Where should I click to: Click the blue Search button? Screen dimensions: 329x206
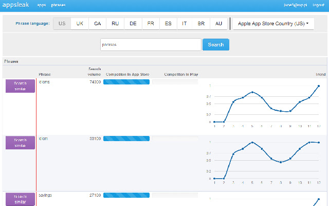216,45
